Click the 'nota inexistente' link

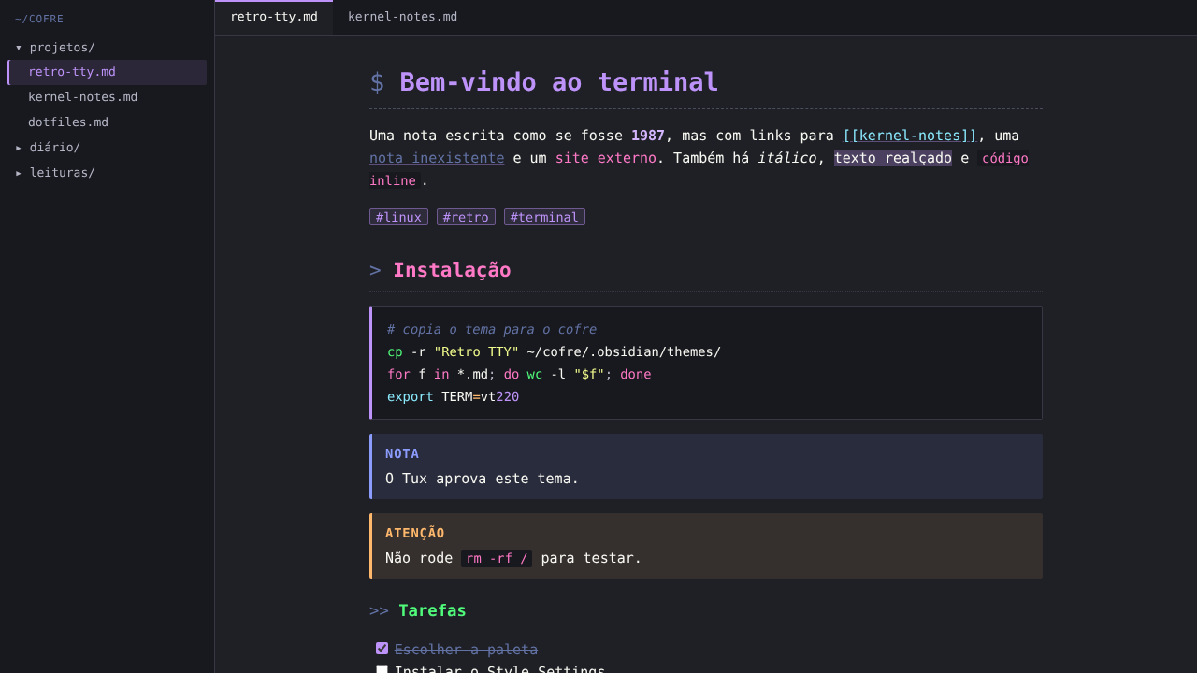pos(437,158)
